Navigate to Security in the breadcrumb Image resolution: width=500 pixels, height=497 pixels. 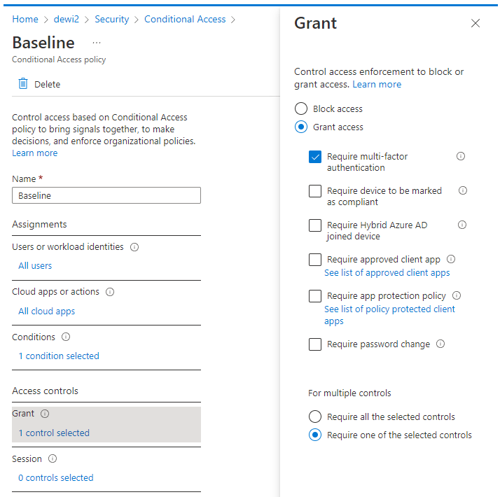coord(111,20)
